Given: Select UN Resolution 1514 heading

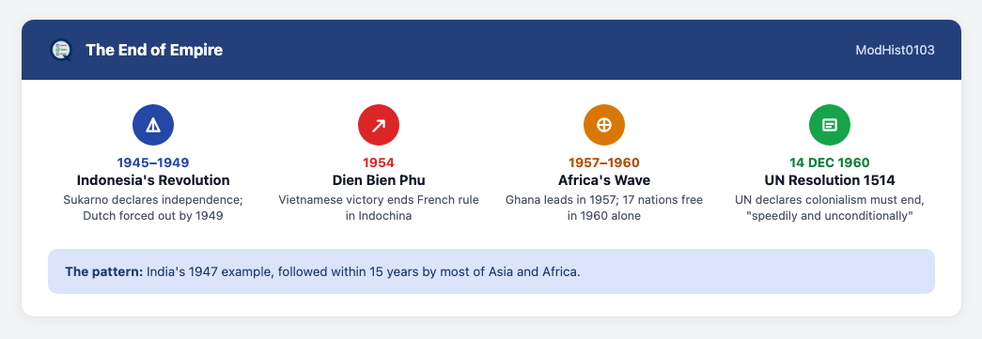Looking at the screenshot, I should (x=829, y=180).
